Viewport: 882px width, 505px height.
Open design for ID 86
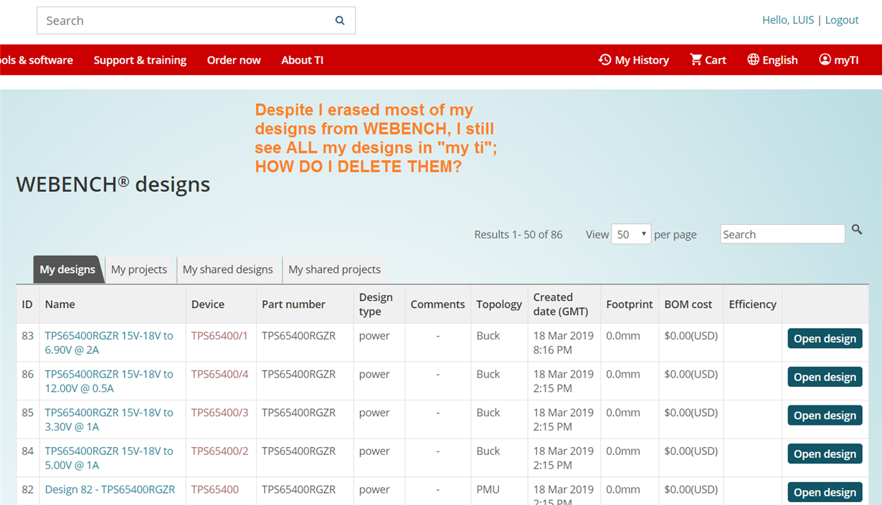(x=825, y=377)
